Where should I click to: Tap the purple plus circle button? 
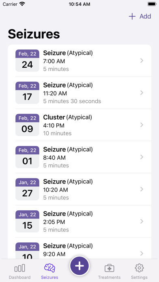79,266
